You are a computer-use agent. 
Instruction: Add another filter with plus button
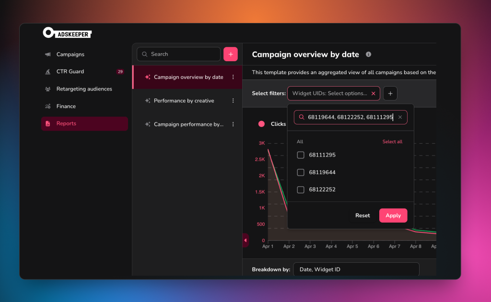click(x=390, y=93)
